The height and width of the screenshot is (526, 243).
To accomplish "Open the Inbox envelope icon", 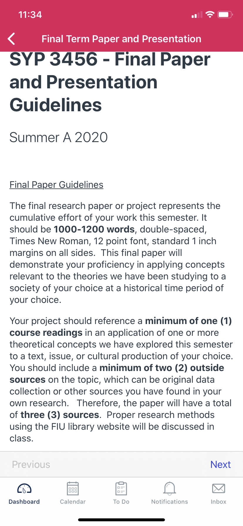I will [219, 488].
